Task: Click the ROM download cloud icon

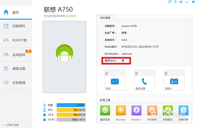Action: coord(6,40)
